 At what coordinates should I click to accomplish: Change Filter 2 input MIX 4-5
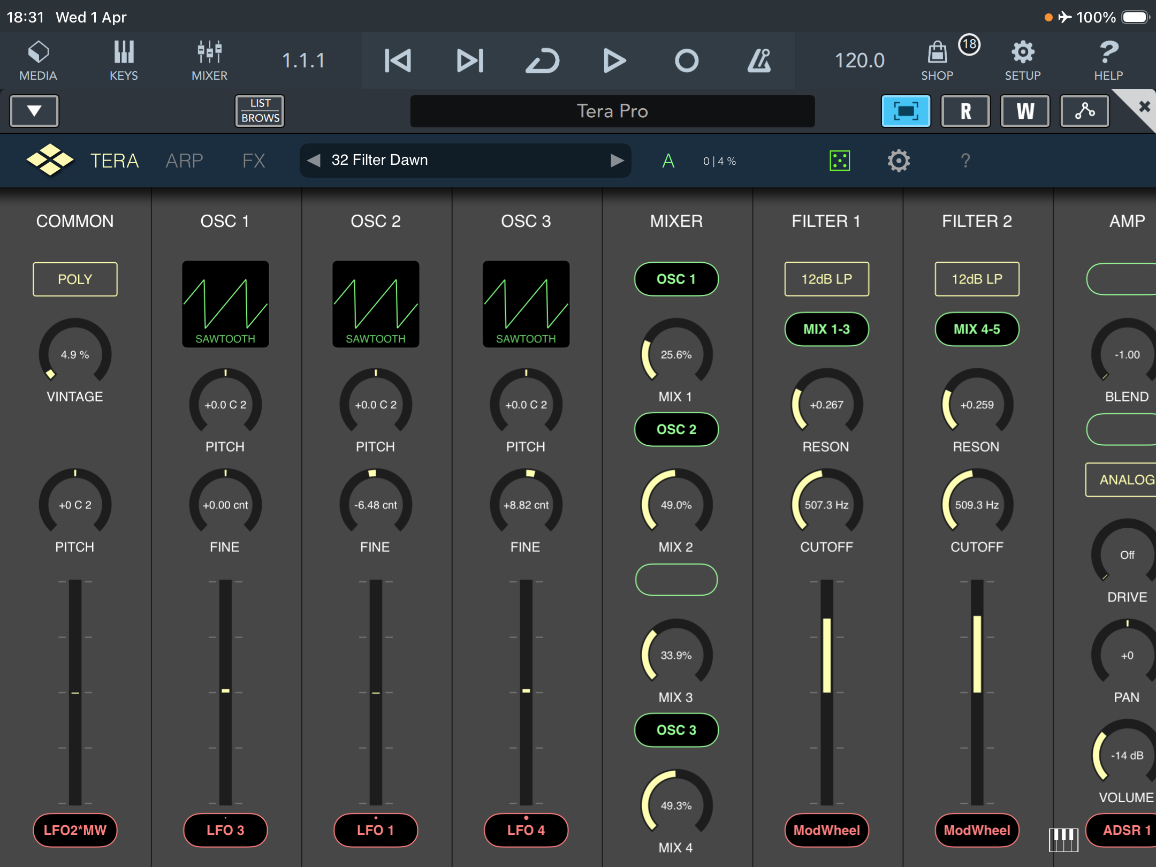click(977, 329)
